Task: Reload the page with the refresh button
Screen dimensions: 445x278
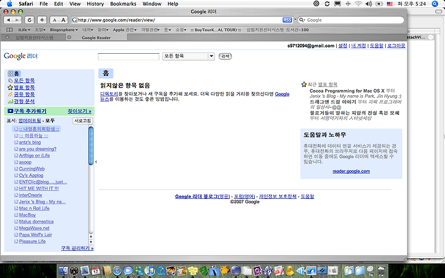Action: click(x=30, y=20)
